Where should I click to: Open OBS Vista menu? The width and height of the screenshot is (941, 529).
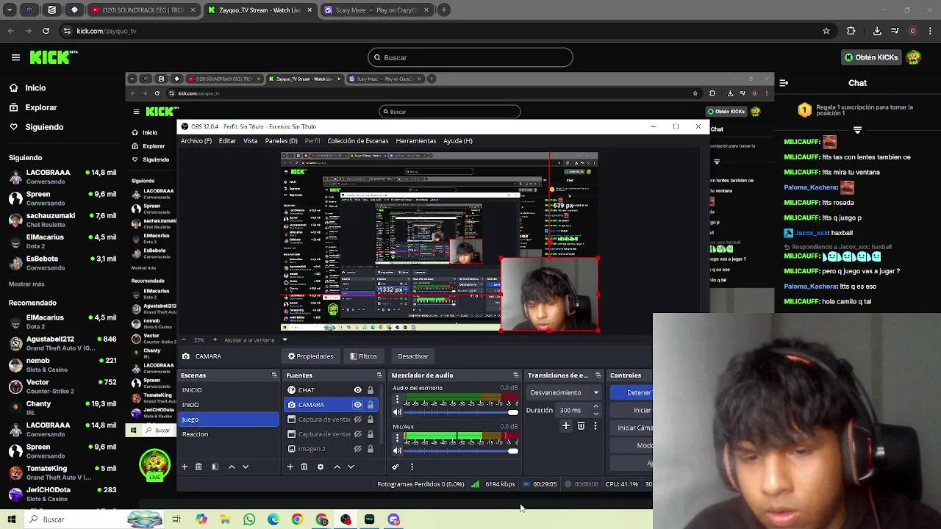click(251, 141)
